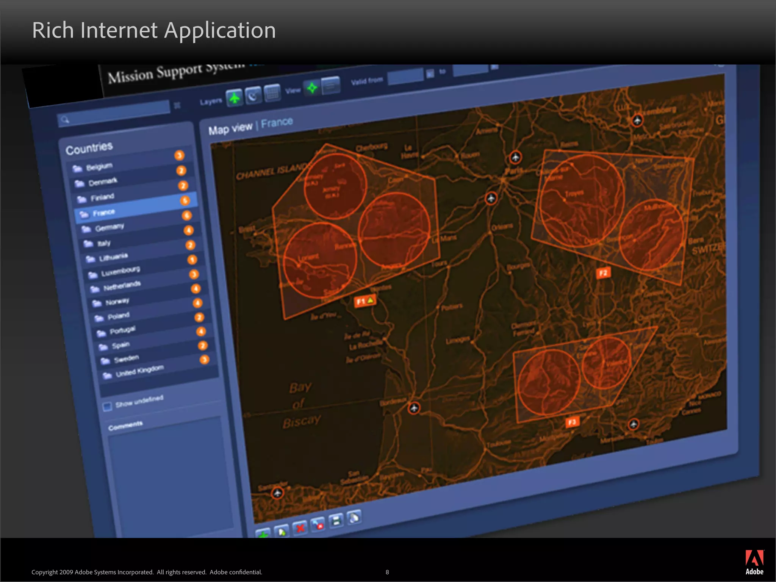Open calendar picker next to Valid from field
This screenshot has width=776, height=582.
pos(430,74)
